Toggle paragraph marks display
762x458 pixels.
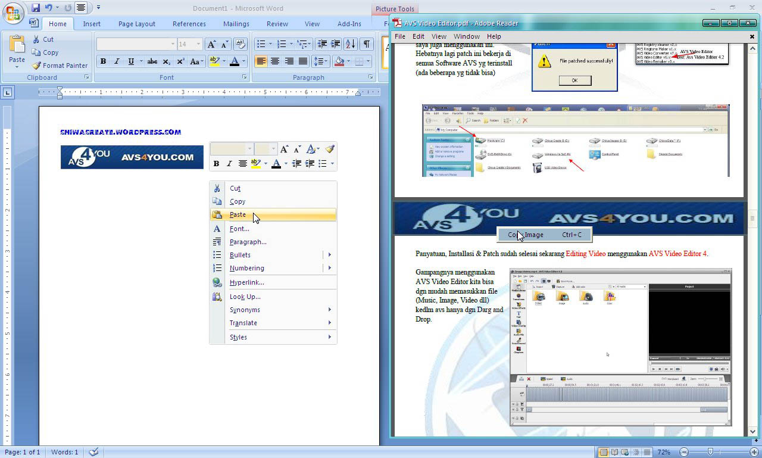tap(367, 44)
